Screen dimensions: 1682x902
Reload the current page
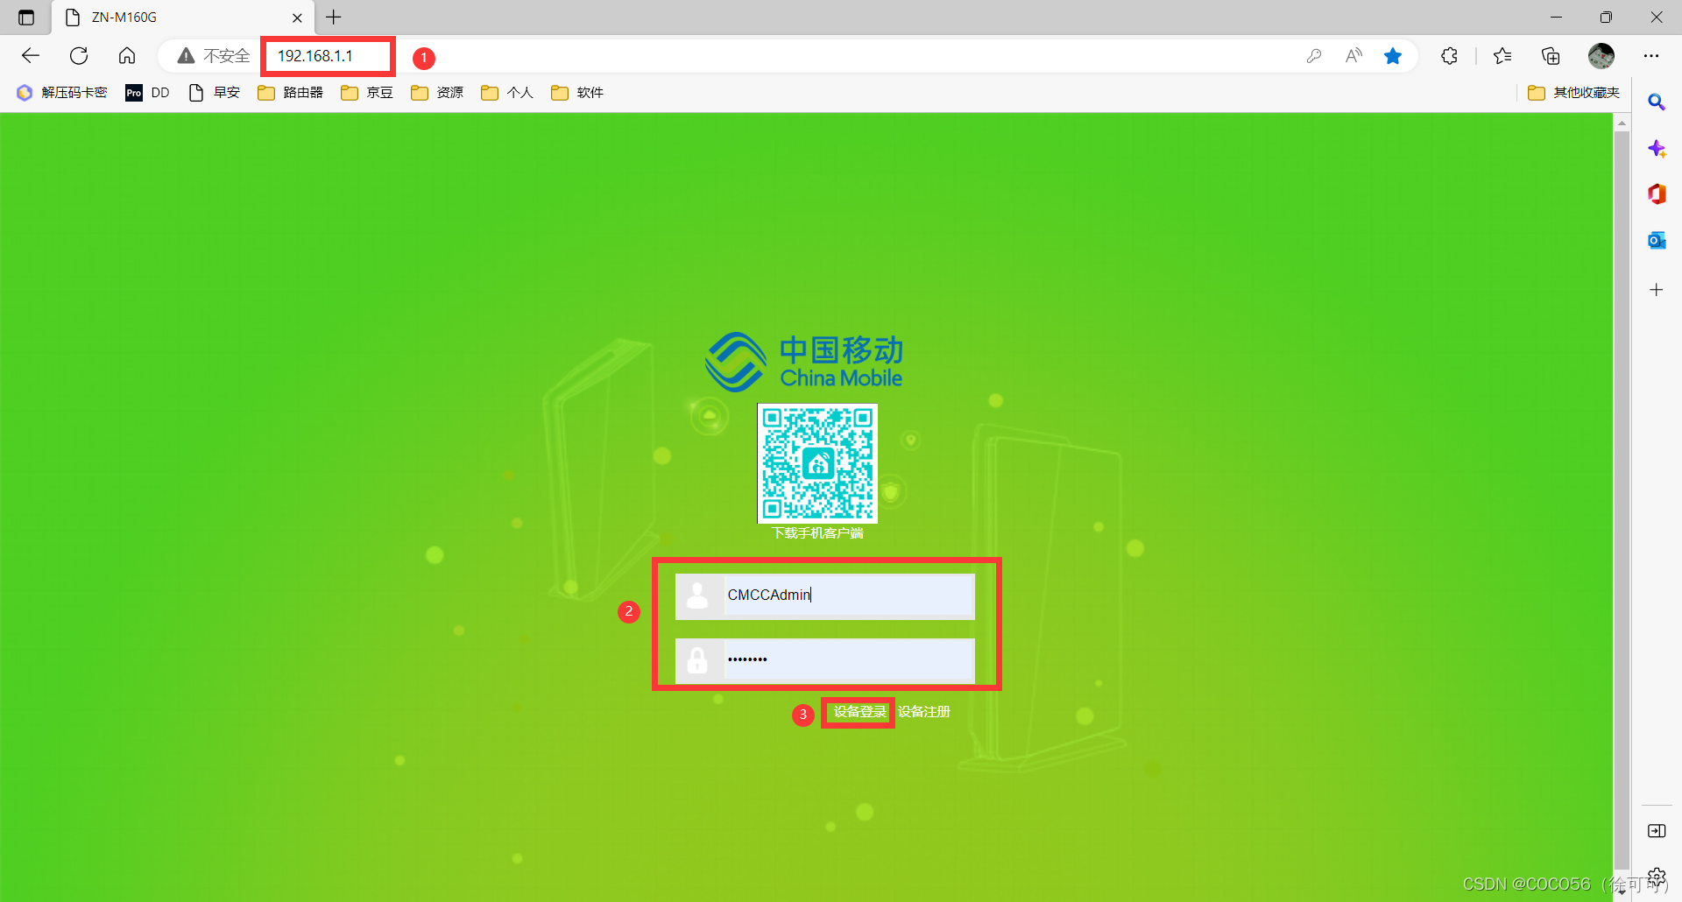coord(79,56)
